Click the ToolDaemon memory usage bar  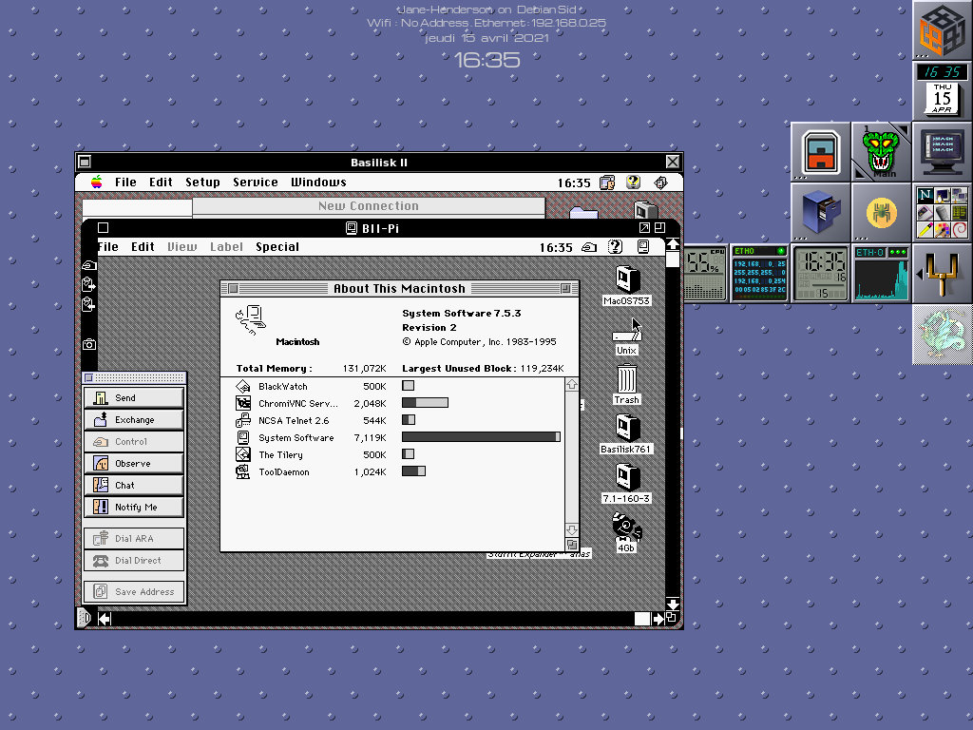[413, 471]
